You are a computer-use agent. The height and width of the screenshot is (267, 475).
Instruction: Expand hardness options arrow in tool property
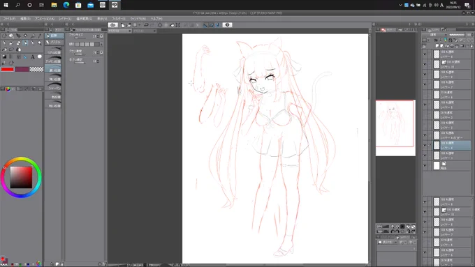tap(101, 44)
